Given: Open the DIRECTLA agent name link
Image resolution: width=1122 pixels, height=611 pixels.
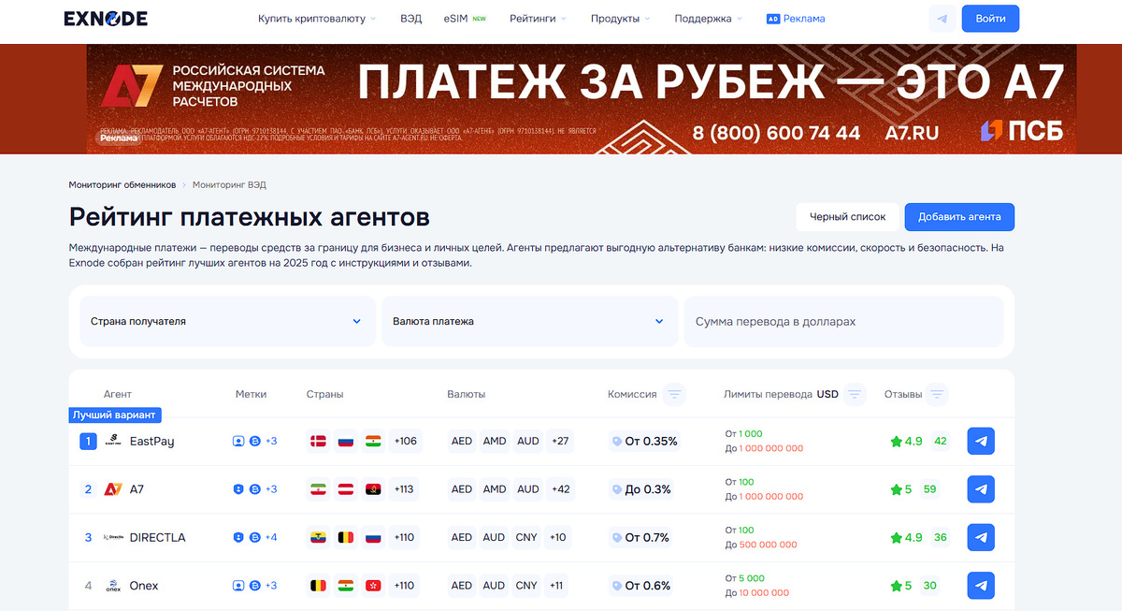Looking at the screenshot, I should [x=157, y=537].
